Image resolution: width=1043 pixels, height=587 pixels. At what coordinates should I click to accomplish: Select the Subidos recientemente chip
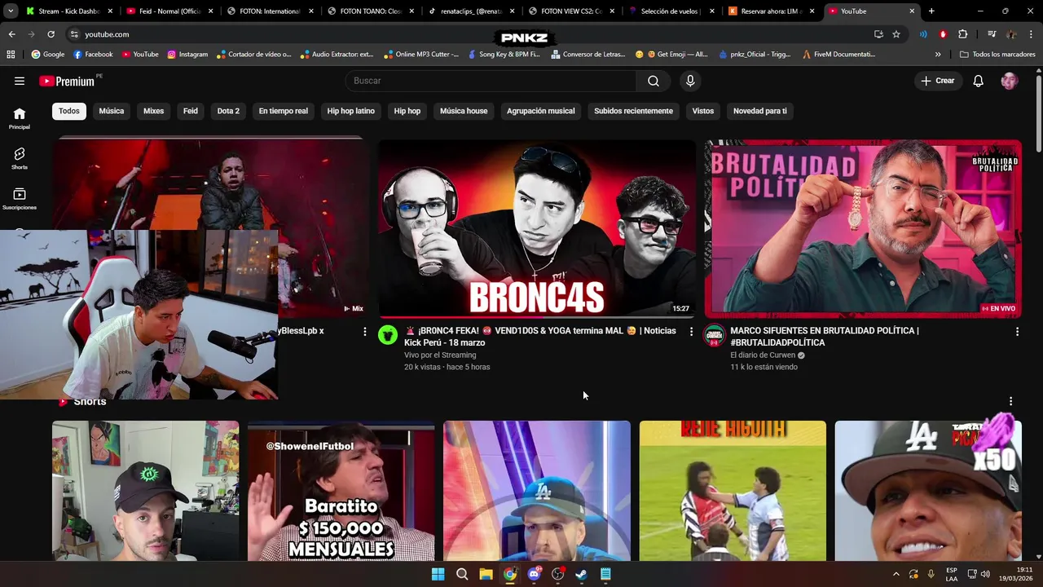[633, 111]
